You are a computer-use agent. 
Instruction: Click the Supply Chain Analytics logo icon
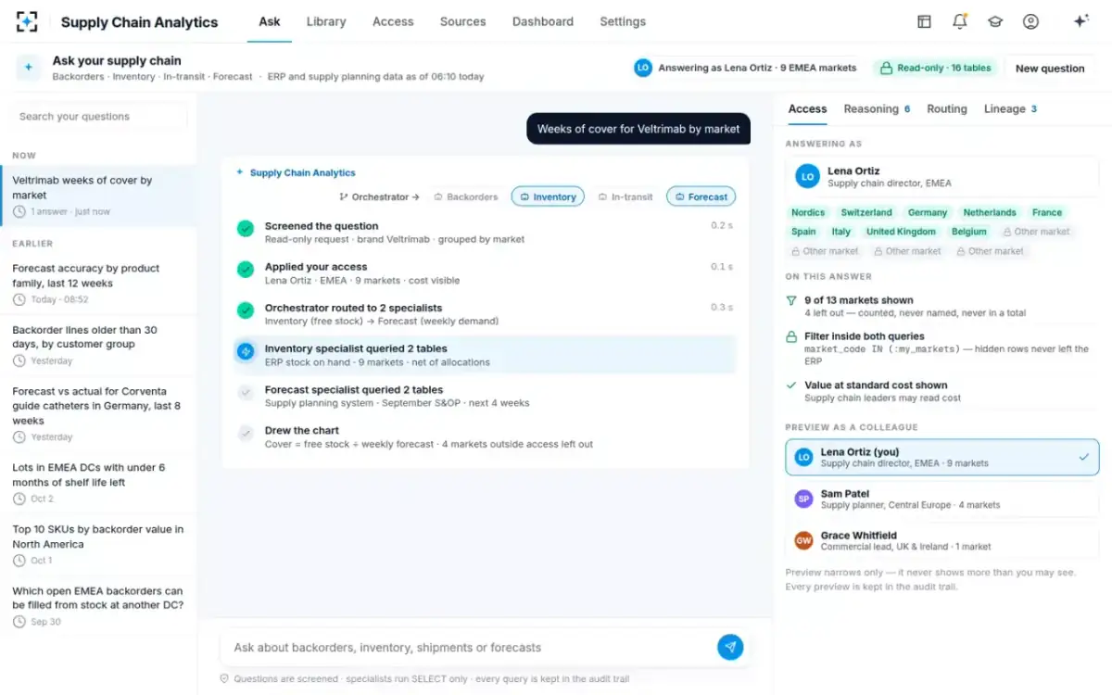point(28,21)
